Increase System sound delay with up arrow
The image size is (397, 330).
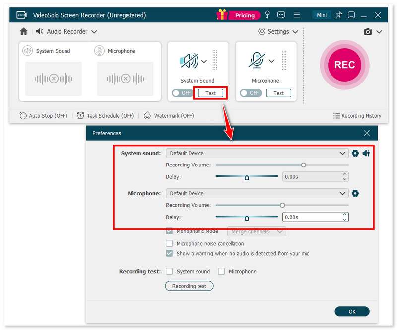[344, 174]
